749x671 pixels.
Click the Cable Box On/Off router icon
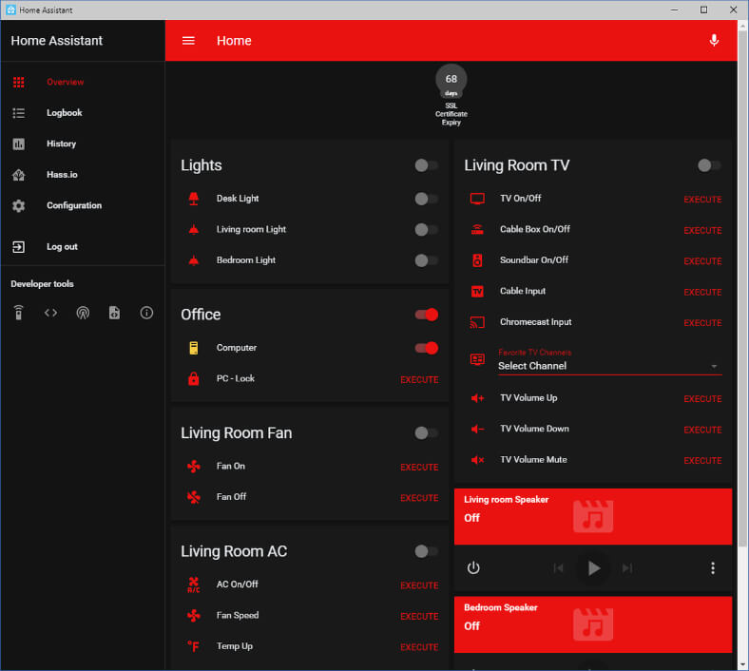[x=477, y=229]
